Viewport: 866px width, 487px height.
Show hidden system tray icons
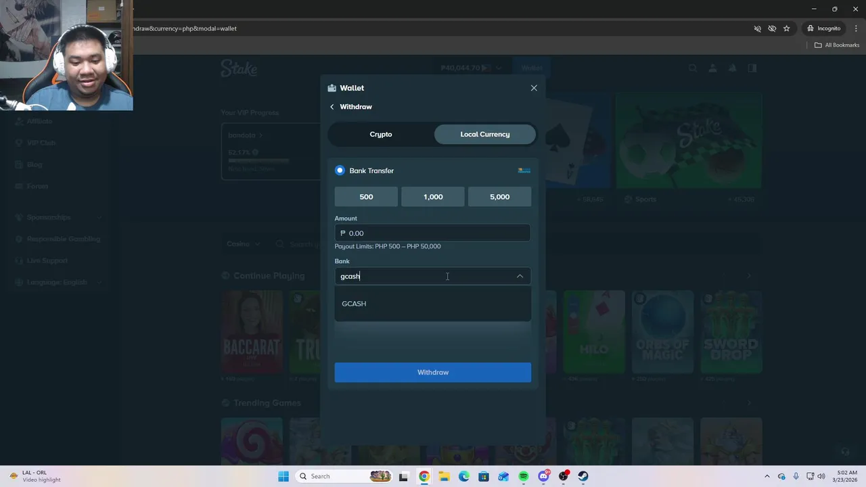767,476
